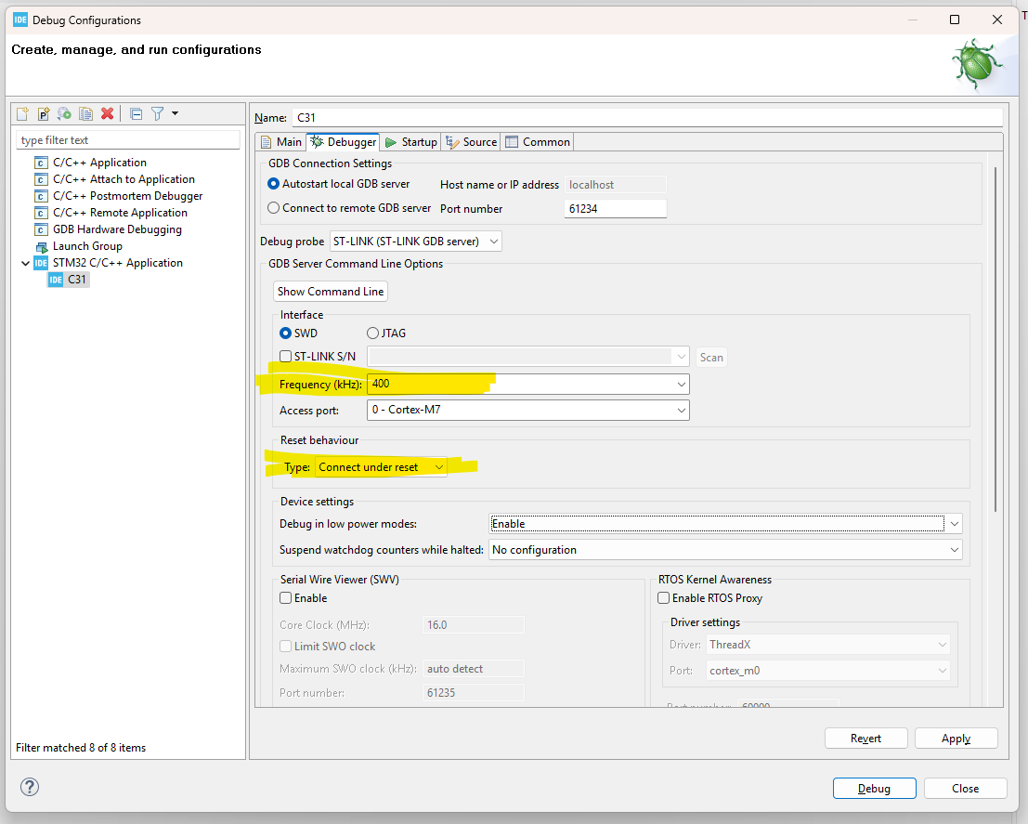Open the help button at bottom left
This screenshot has height=824, width=1028.
[29, 787]
